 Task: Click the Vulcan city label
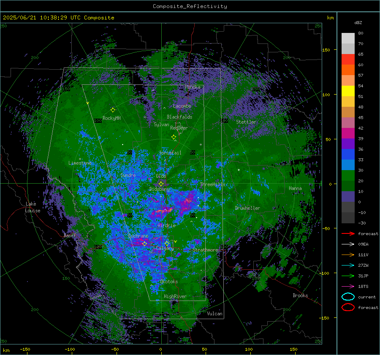coord(215,314)
